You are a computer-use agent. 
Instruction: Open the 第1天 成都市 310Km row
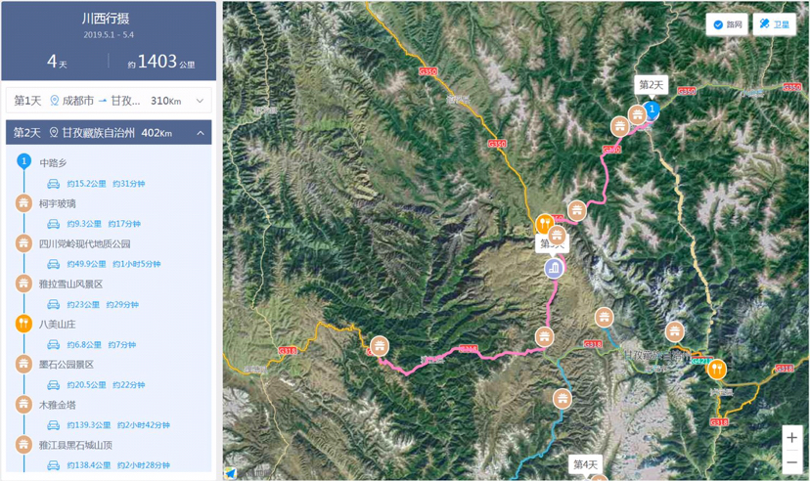click(x=109, y=101)
